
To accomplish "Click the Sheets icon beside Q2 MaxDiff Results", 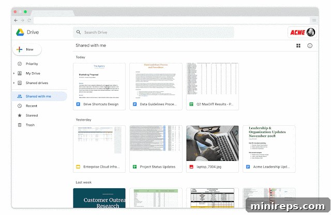I will click(191, 104).
